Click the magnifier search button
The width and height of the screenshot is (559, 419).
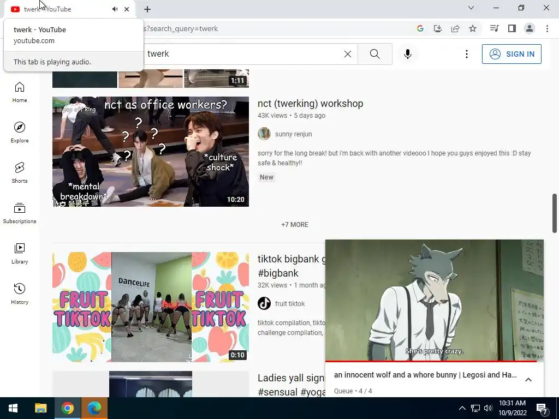pyautogui.click(x=374, y=54)
